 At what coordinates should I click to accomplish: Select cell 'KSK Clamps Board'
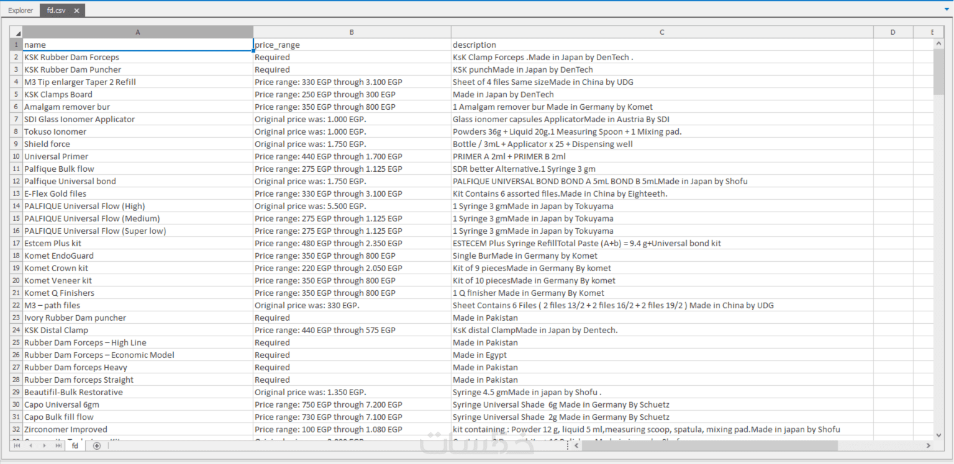pos(138,94)
